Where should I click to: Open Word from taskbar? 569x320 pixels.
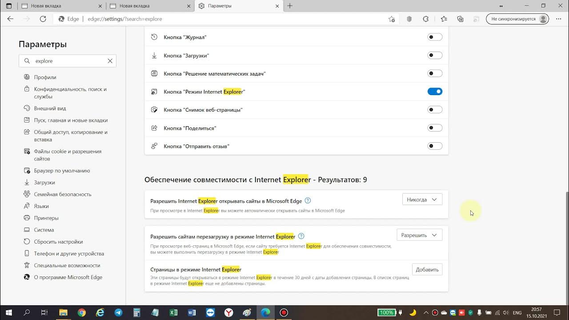point(192,312)
